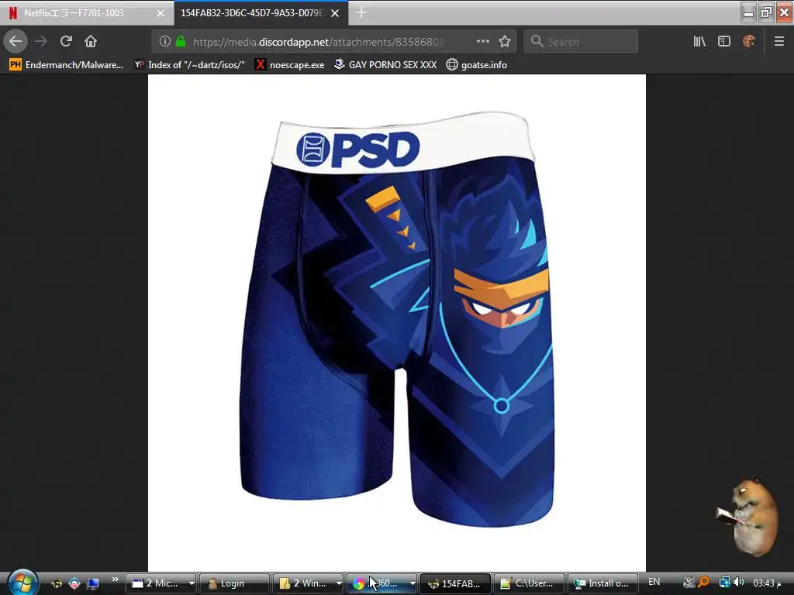Image resolution: width=794 pixels, height=595 pixels.
Task: Open the Index of /~dartz/isos/ bookmark
Action: click(190, 65)
